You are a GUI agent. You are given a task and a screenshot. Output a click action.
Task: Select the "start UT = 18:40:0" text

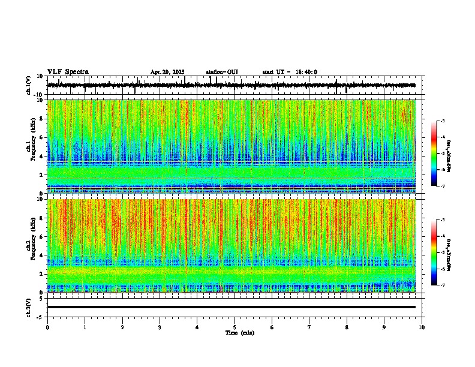pyautogui.click(x=290, y=72)
